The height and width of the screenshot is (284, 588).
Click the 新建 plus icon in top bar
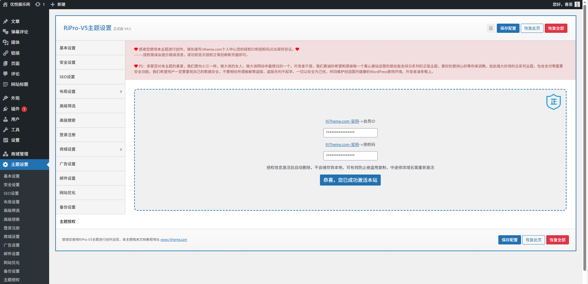click(53, 4)
